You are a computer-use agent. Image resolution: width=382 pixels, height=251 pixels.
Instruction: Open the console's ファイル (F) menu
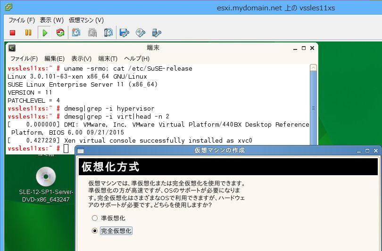(22, 20)
